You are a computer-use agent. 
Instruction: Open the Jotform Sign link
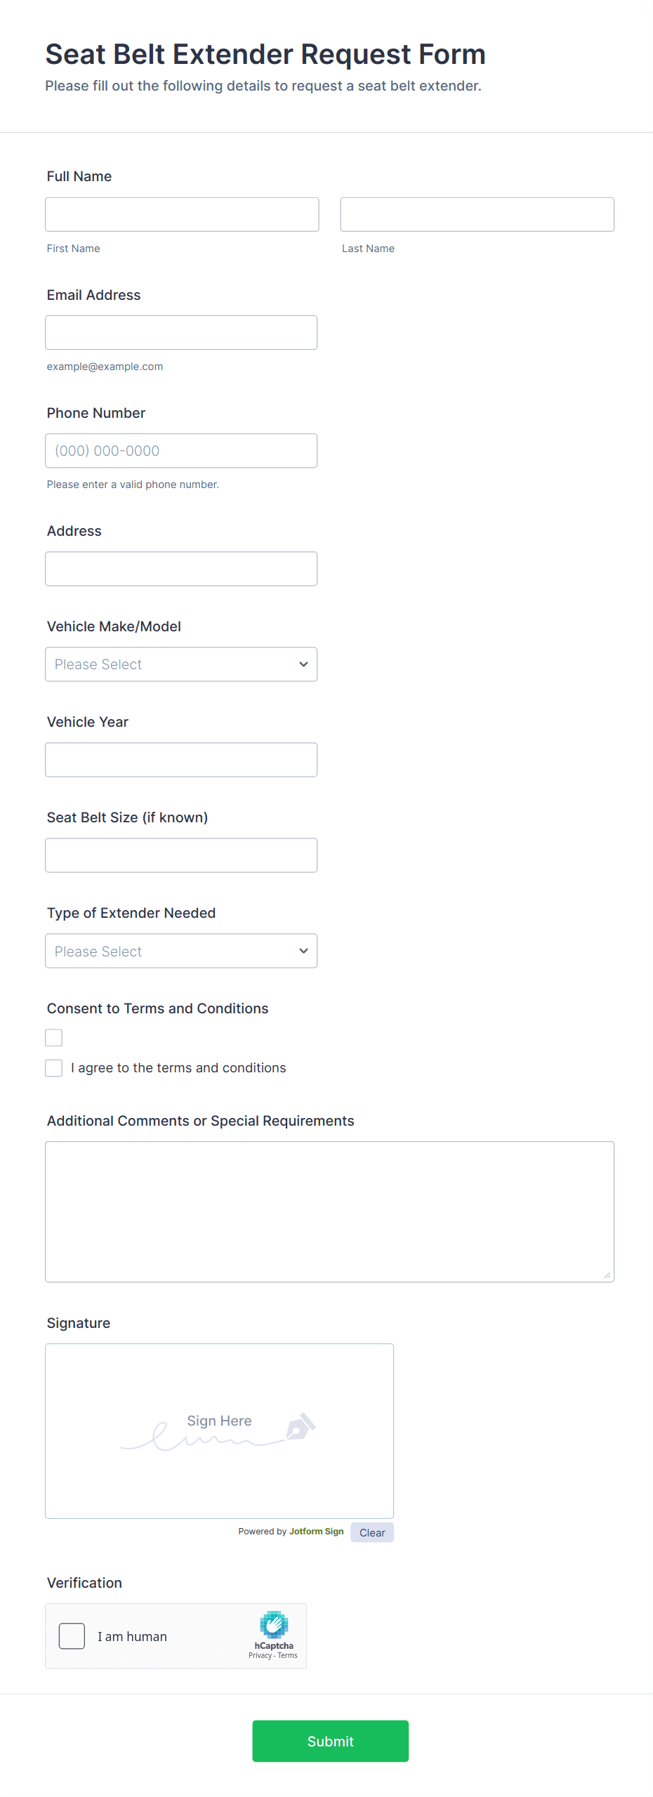(x=316, y=1532)
